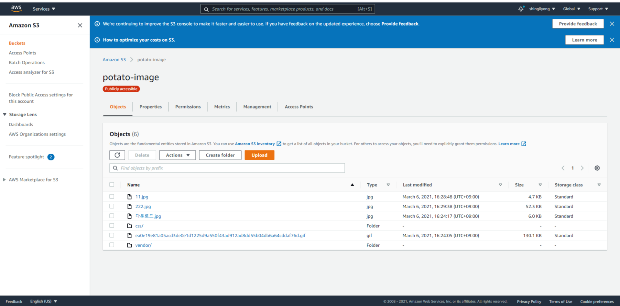Check the box for css/ folder

point(112,225)
